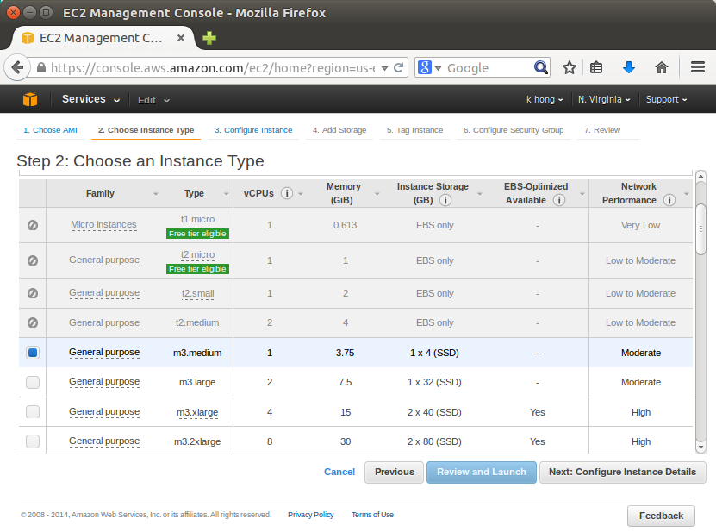
Task: Open the Family column filter arrow
Action: click(156, 194)
